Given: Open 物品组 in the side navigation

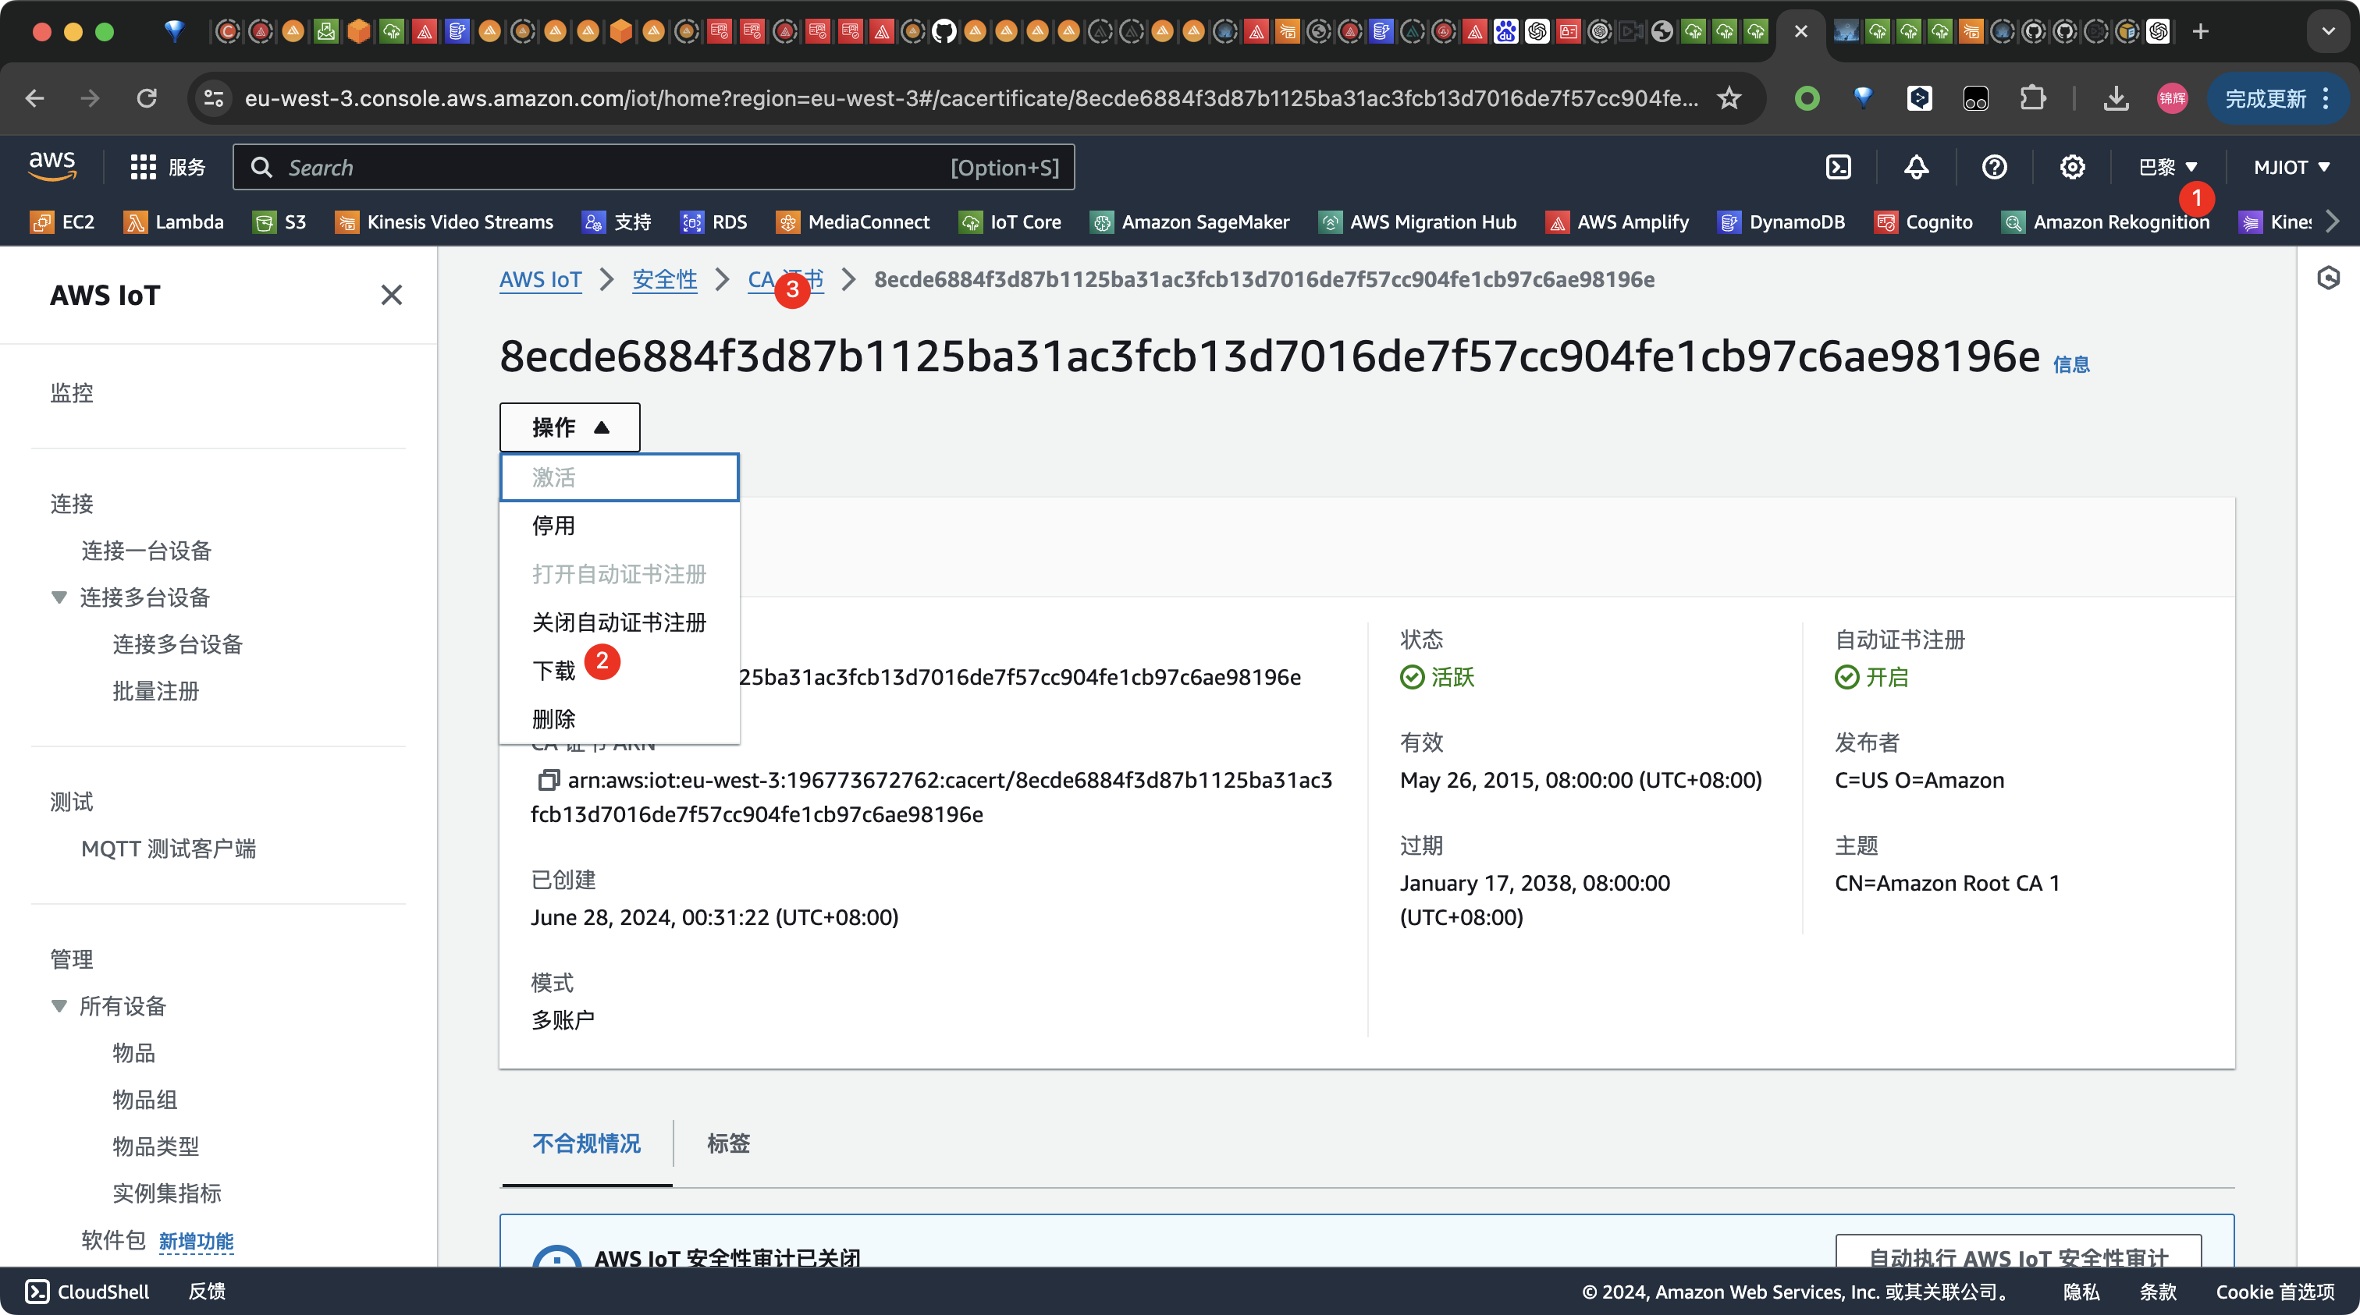Looking at the screenshot, I should (144, 1099).
